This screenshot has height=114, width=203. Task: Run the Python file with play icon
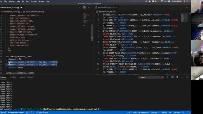(x=79, y=7)
